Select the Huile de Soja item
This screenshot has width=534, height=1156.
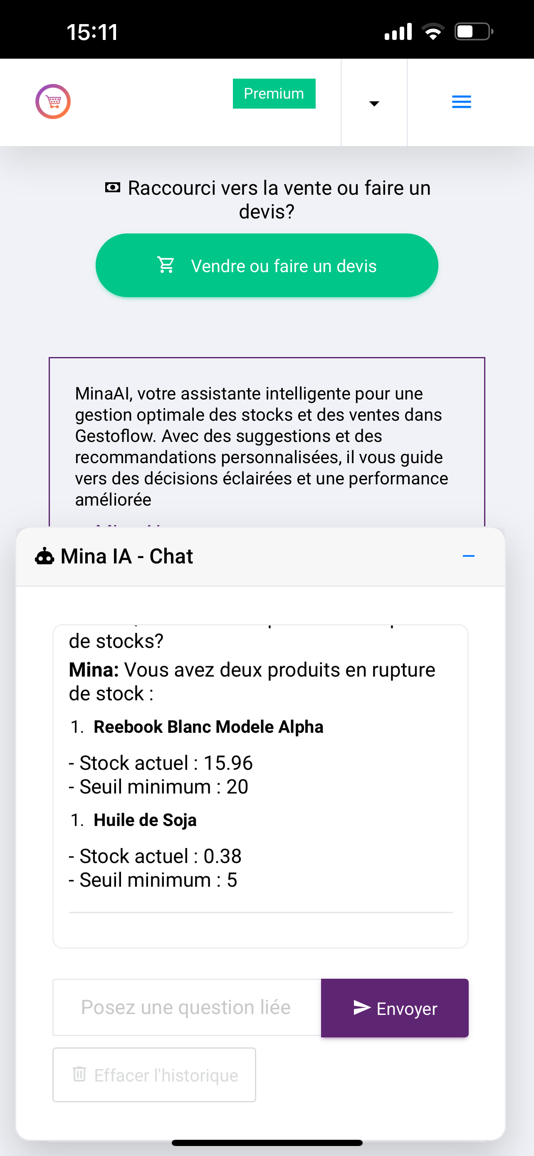(x=145, y=820)
